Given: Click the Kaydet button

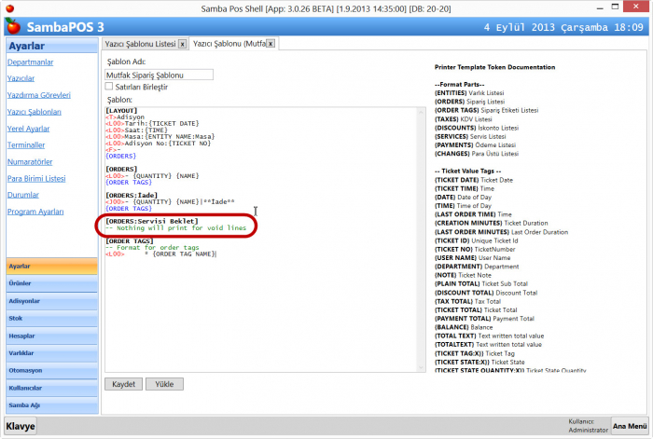Looking at the screenshot, I should click(124, 383).
